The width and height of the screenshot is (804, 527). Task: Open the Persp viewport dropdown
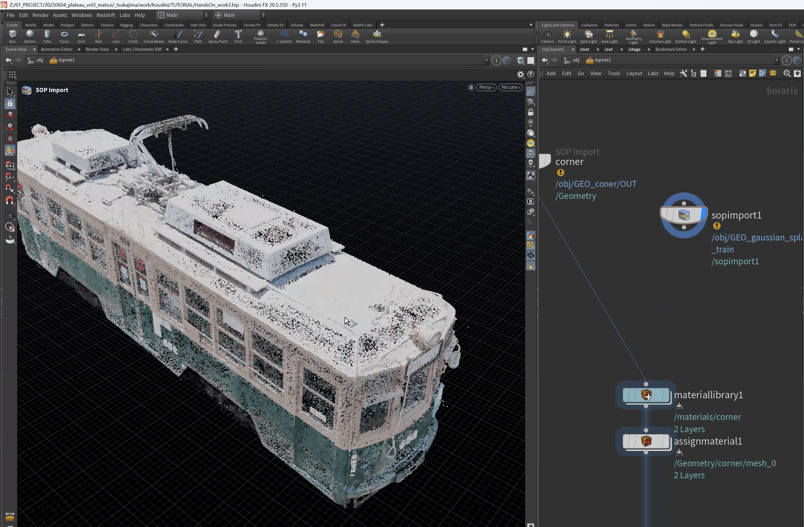(x=487, y=87)
